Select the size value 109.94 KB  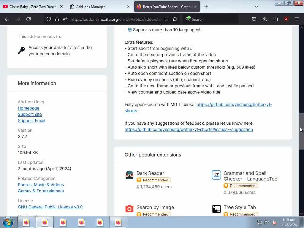point(28,153)
